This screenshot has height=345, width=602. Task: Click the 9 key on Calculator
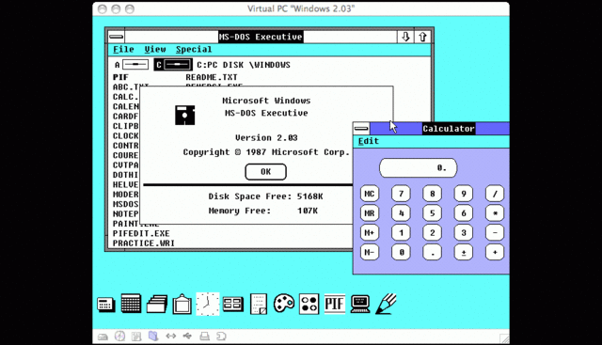(x=464, y=194)
